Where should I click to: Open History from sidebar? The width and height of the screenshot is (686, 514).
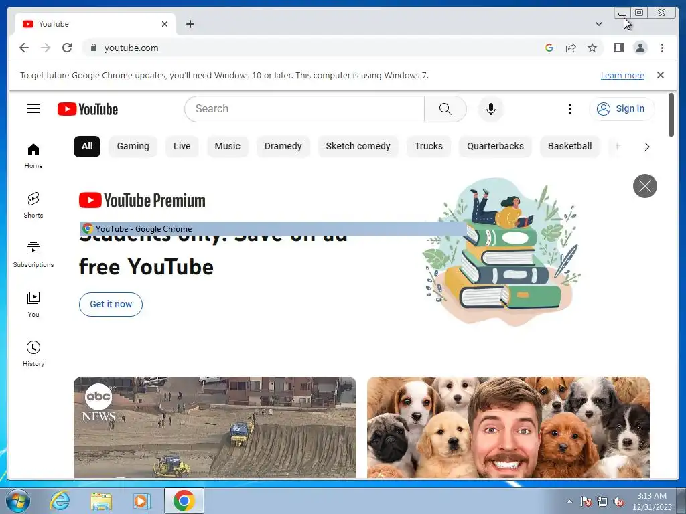coord(33,354)
